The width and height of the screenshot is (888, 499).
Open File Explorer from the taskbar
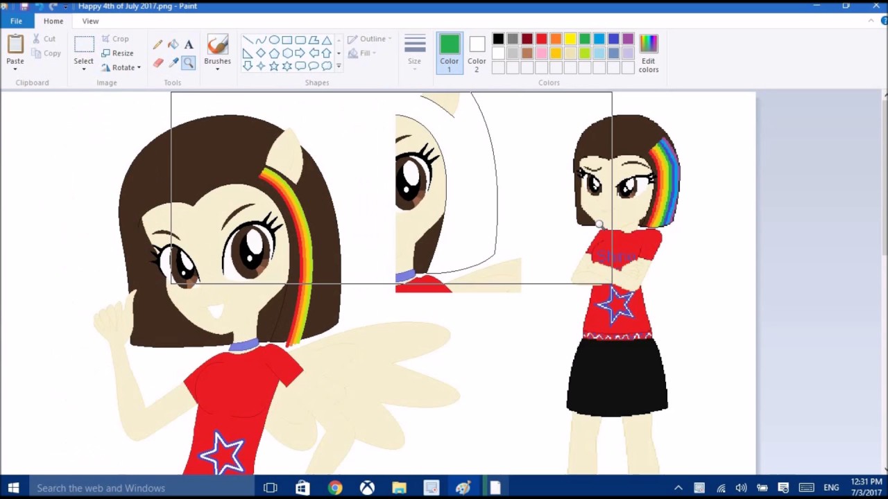[399, 488]
